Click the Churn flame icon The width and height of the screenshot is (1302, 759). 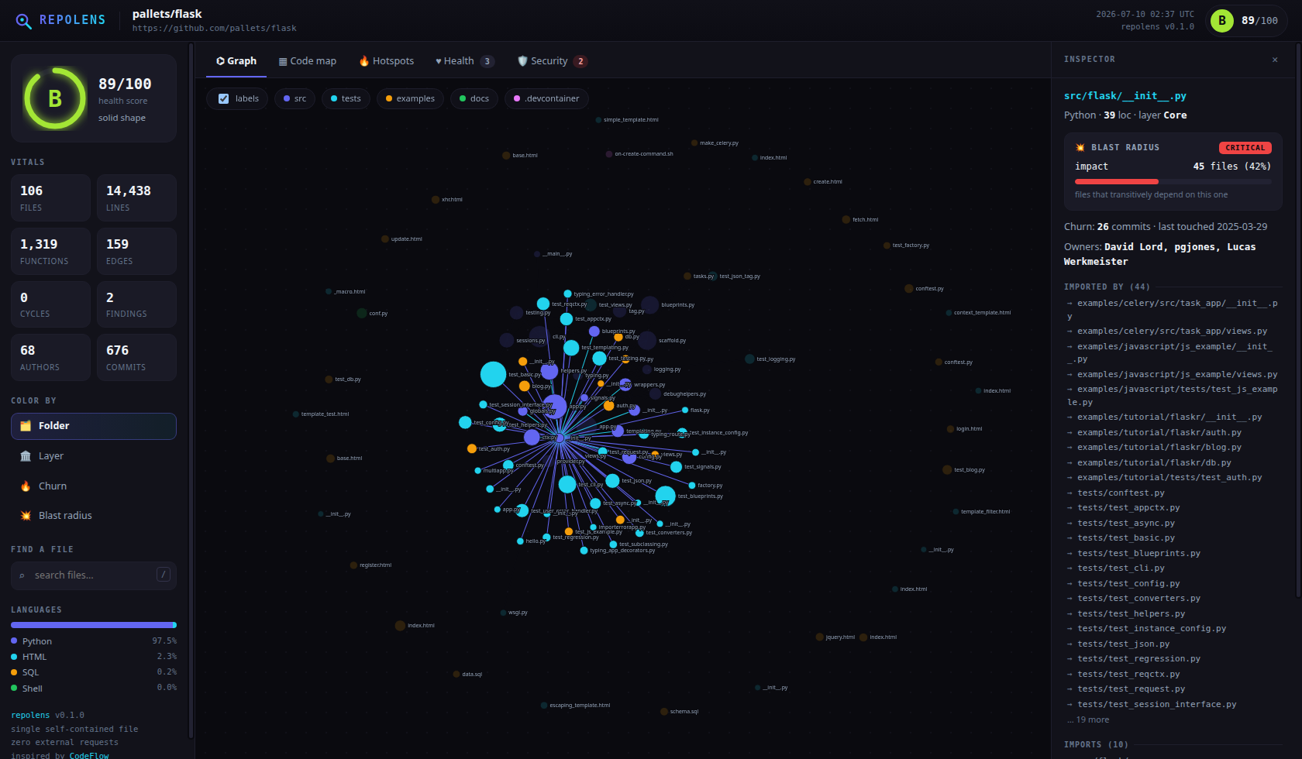(x=26, y=486)
